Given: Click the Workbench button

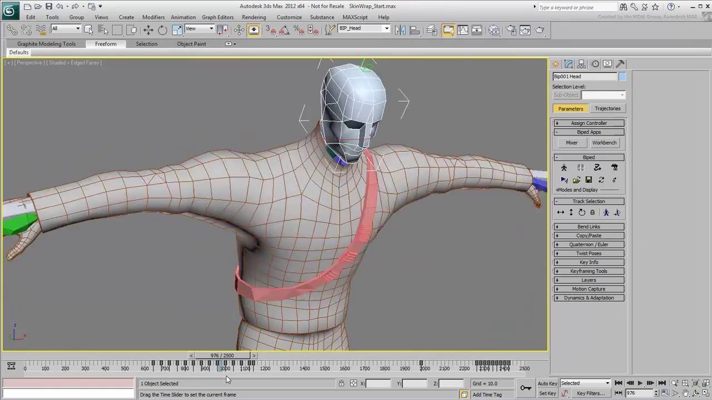Looking at the screenshot, I should [x=604, y=143].
